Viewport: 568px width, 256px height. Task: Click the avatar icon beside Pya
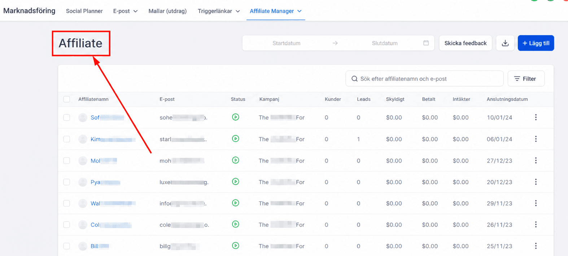click(83, 182)
